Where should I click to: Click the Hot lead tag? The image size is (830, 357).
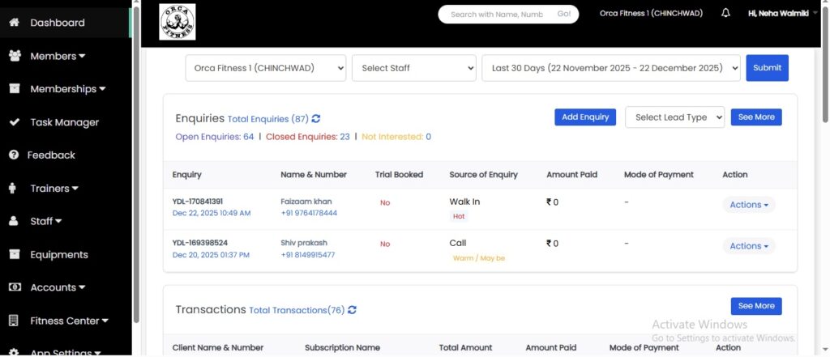pos(459,216)
